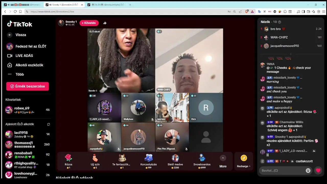Send a like with heart button

coord(318,170)
